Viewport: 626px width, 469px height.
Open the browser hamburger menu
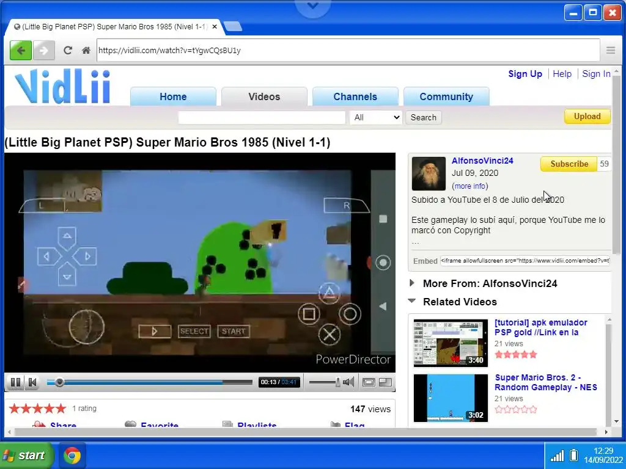[611, 50]
